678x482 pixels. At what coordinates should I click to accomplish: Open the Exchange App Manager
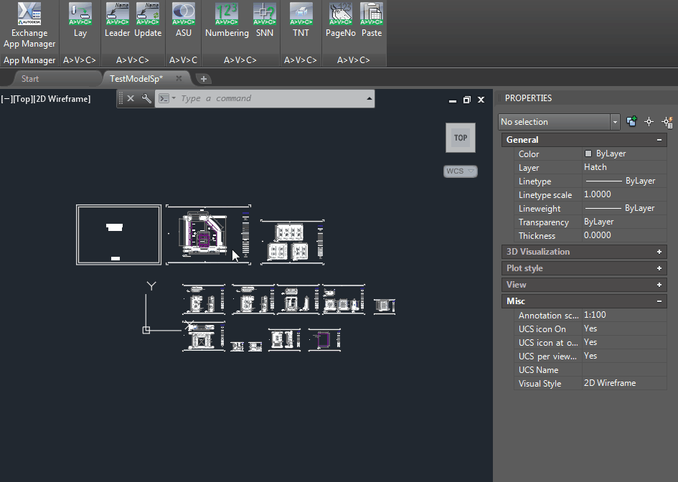(29, 26)
